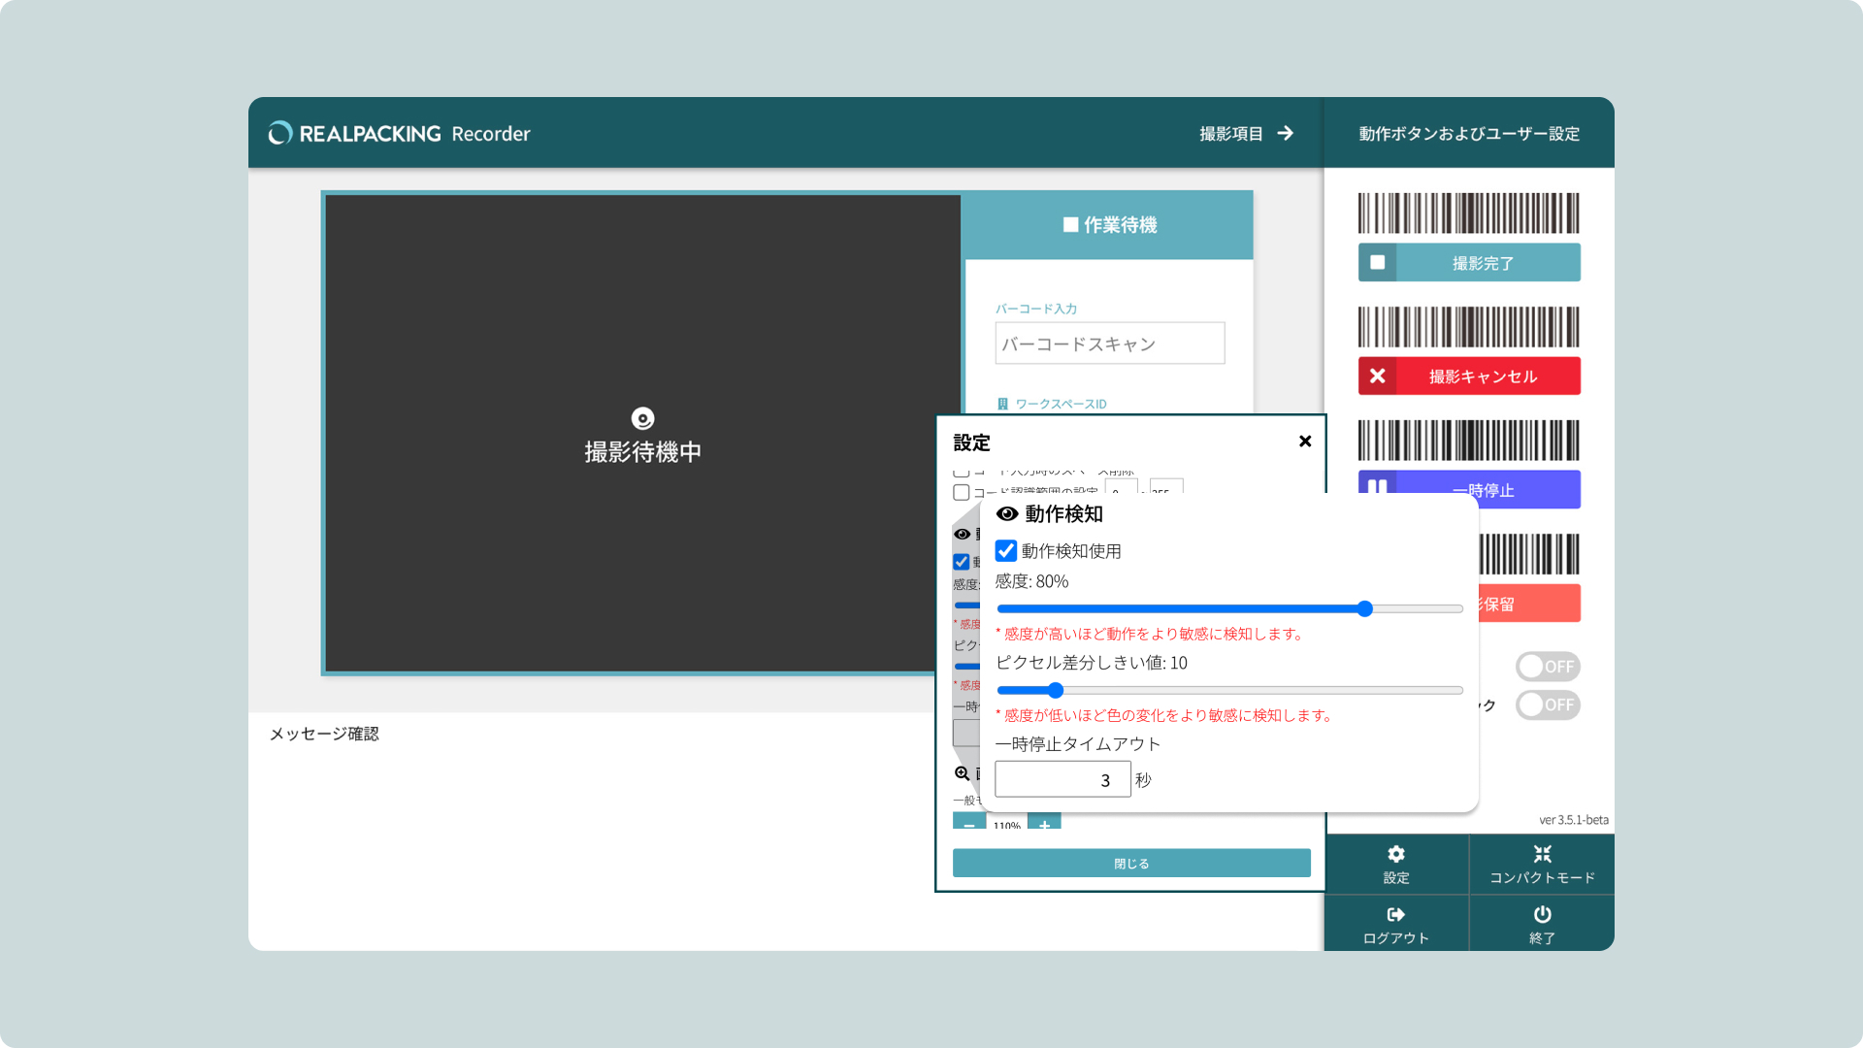Click the 終了 power icon
This screenshot has width=1863, height=1048.
[x=1542, y=915]
